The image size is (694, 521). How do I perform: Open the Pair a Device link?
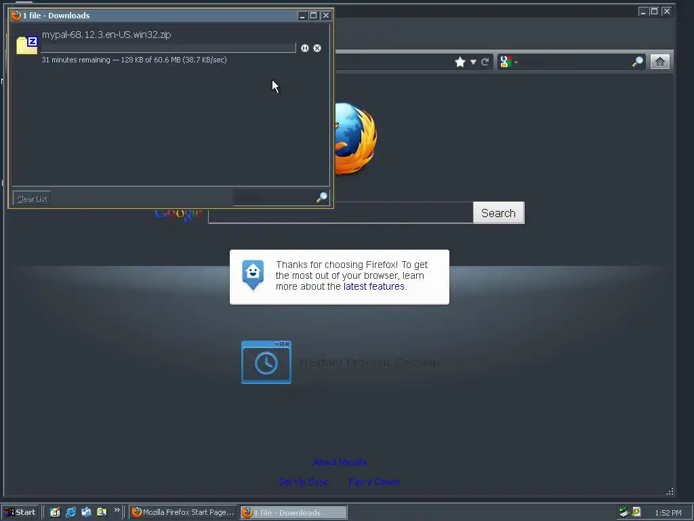(x=374, y=482)
